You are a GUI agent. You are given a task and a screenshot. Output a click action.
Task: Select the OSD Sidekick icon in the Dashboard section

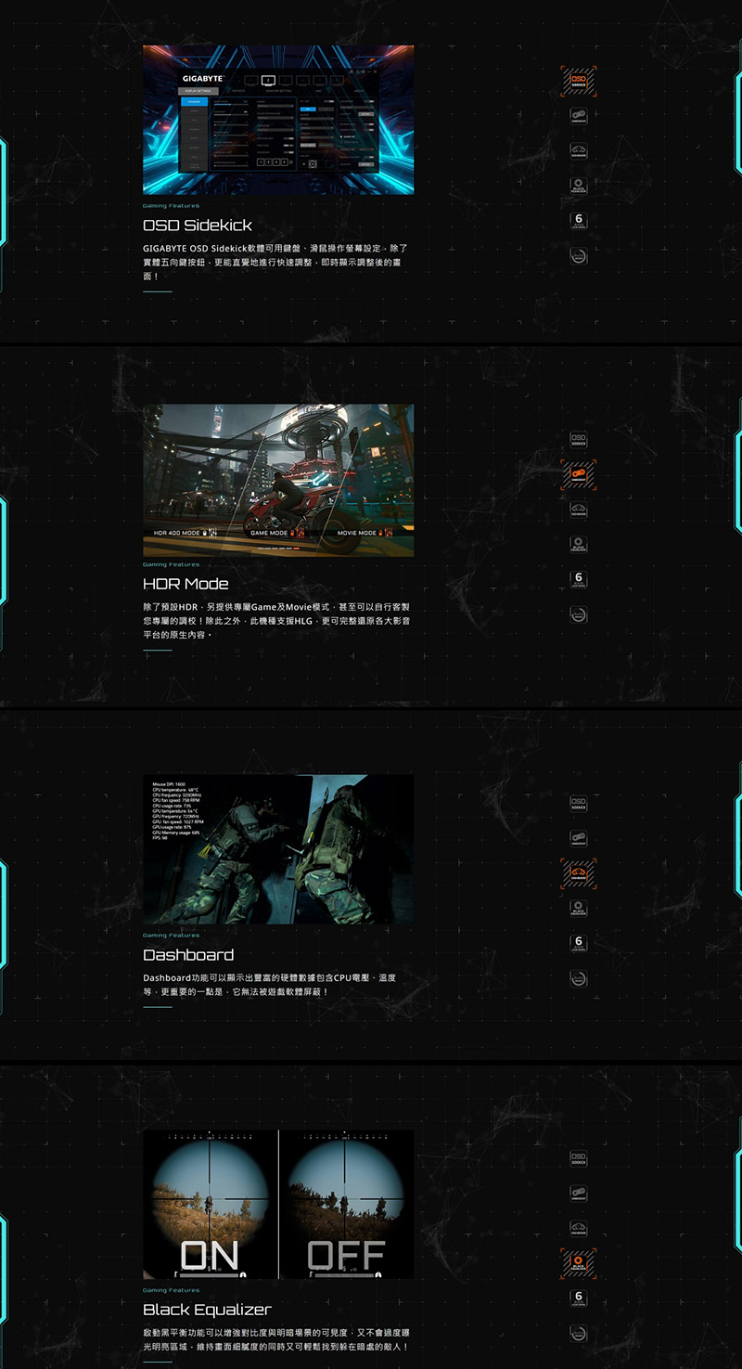click(x=579, y=804)
